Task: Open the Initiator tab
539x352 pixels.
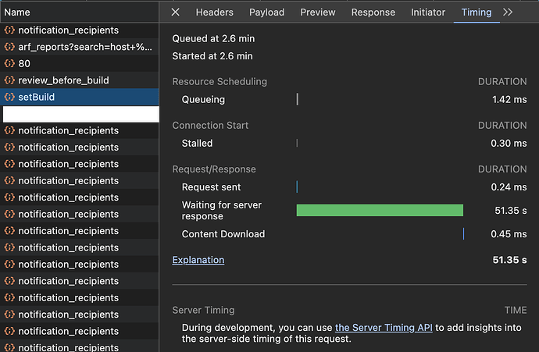Action: click(x=428, y=12)
